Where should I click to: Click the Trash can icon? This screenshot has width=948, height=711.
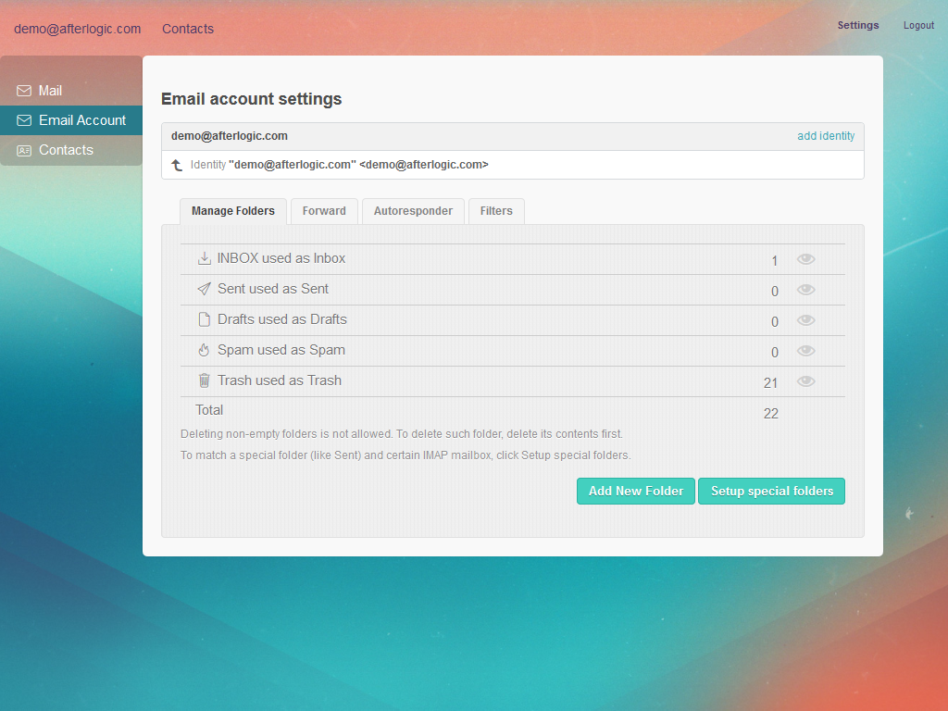(x=204, y=380)
